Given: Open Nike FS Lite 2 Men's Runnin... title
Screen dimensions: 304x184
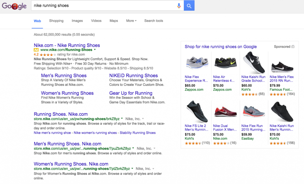Looking at the screenshot, I should tap(197, 128).
